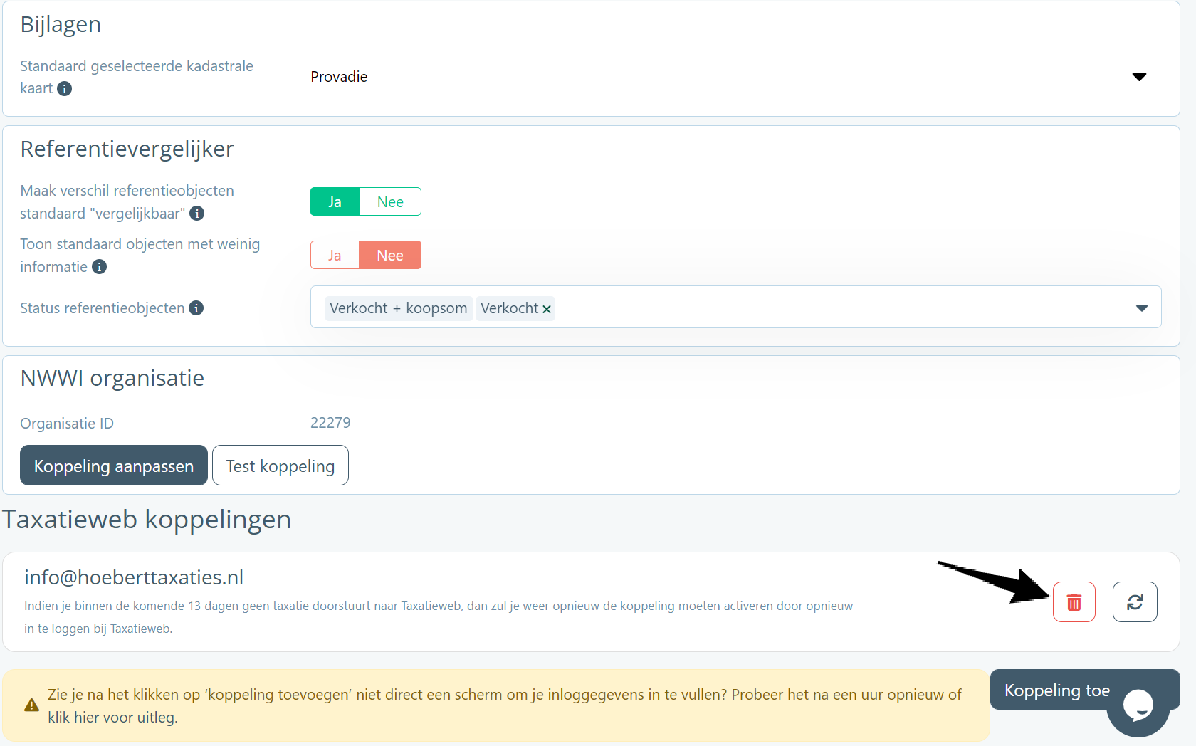Set vergelijkbaar toggle to Nee
This screenshot has height=746, width=1196.
(x=390, y=201)
